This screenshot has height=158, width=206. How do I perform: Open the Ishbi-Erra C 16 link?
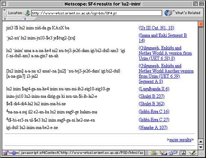[154, 112]
